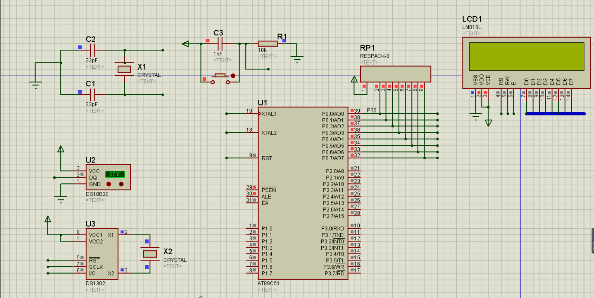Select the R1 resistor body
594x298 pixels.
[268, 43]
